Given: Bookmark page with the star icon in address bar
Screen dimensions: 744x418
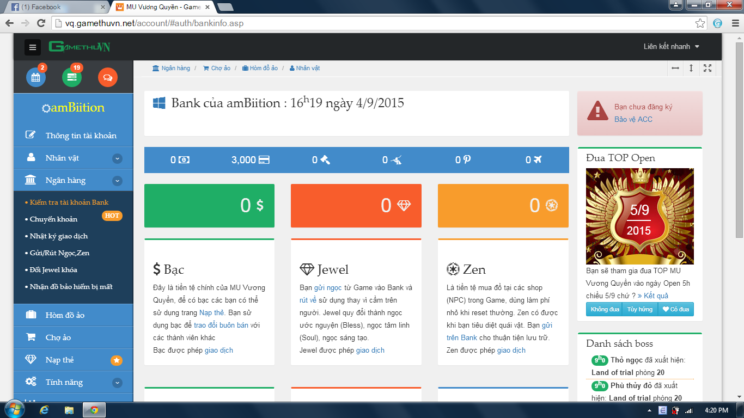Looking at the screenshot, I should click(700, 23).
